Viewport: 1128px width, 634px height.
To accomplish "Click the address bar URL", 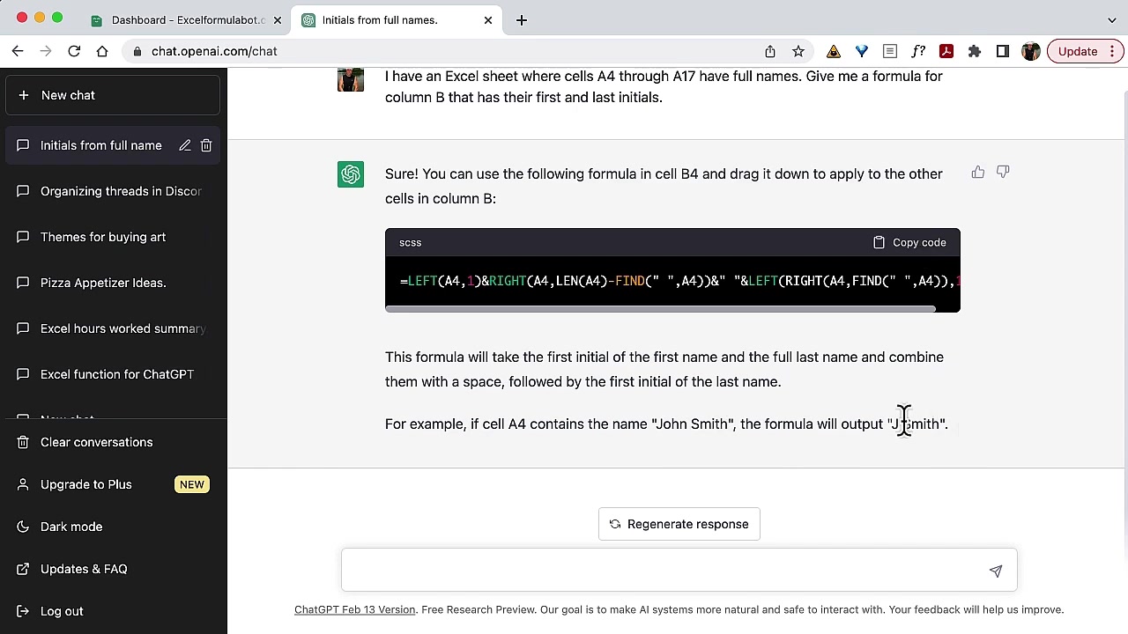I will [x=214, y=51].
